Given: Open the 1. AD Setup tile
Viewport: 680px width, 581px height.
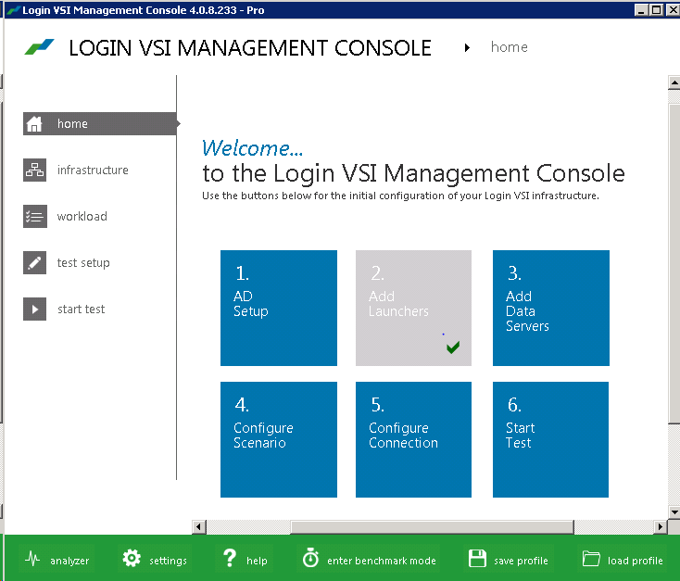Looking at the screenshot, I should [x=279, y=308].
